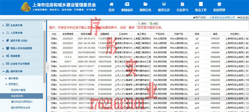This screenshot has height=112, width=249.
Task: Select the cell 20210528GX085
Action: tap(87, 52)
